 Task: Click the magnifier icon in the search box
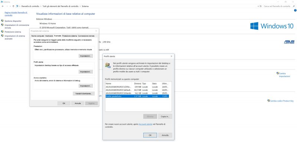pos(294,6)
